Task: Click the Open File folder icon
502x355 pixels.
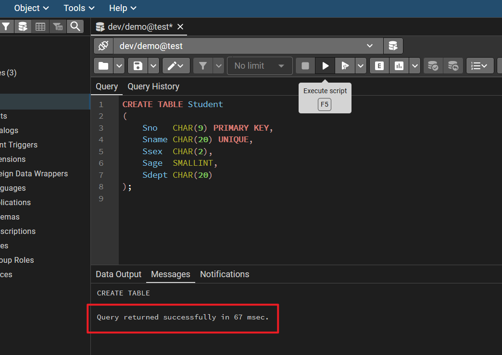Action: [x=103, y=66]
